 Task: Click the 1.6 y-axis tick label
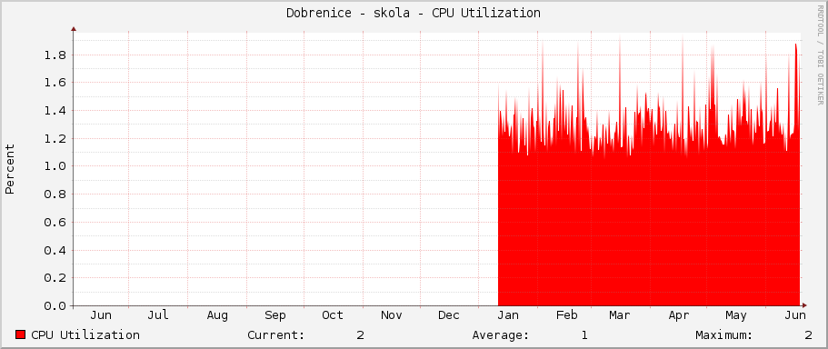pyautogui.click(x=55, y=83)
